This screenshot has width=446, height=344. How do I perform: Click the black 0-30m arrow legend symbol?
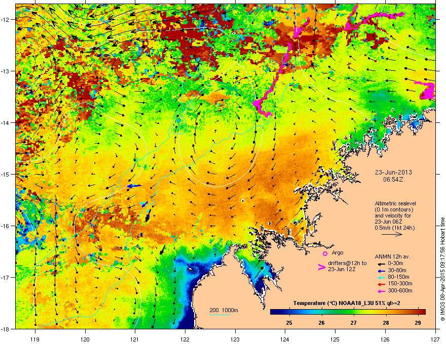coord(381,264)
